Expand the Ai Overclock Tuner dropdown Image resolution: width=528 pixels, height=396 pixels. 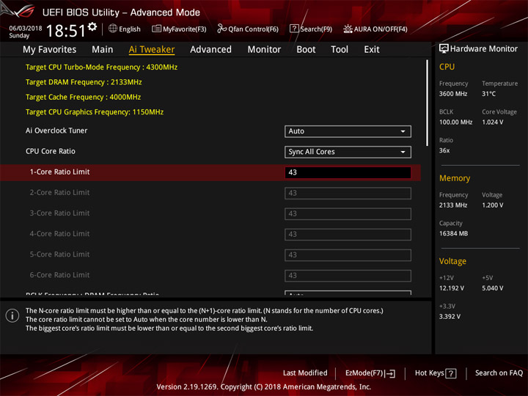pos(348,131)
